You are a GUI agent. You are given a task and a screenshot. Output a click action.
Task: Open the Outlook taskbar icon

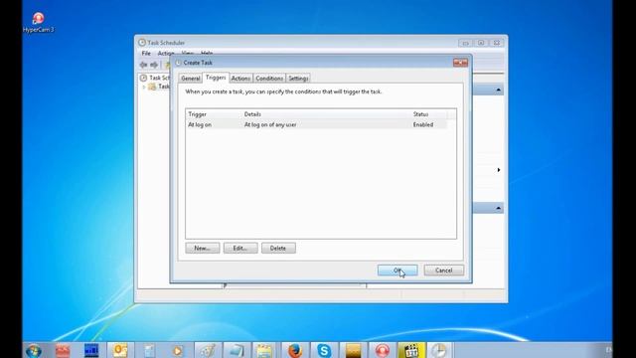pyautogui.click(x=120, y=350)
